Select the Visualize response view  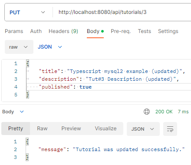click(x=105, y=129)
